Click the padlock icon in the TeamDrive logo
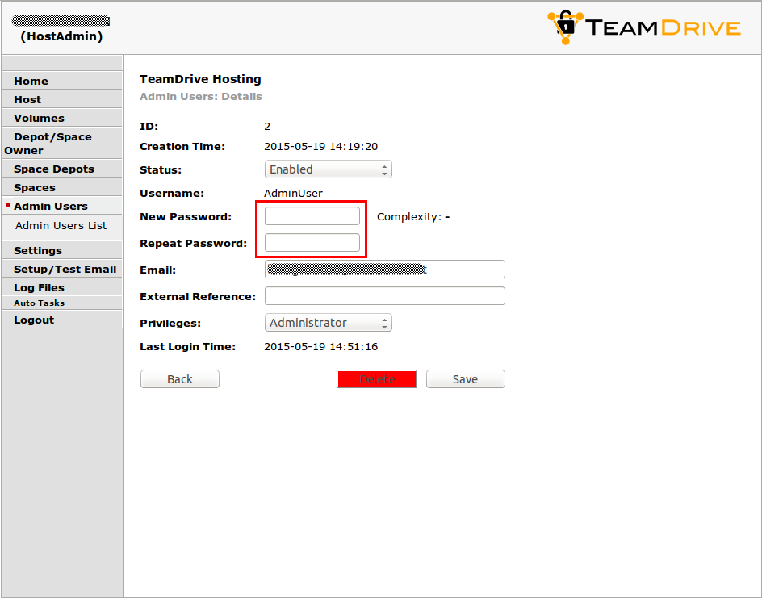The height and width of the screenshot is (598, 762). [566, 24]
